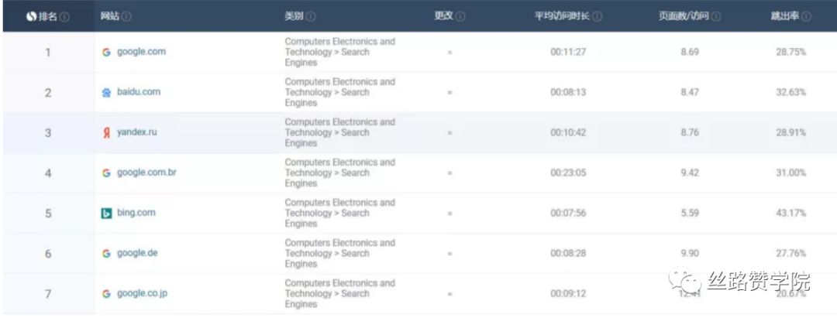Sort table by 平均访问时长 column header
837x318 pixels.
click(x=562, y=16)
